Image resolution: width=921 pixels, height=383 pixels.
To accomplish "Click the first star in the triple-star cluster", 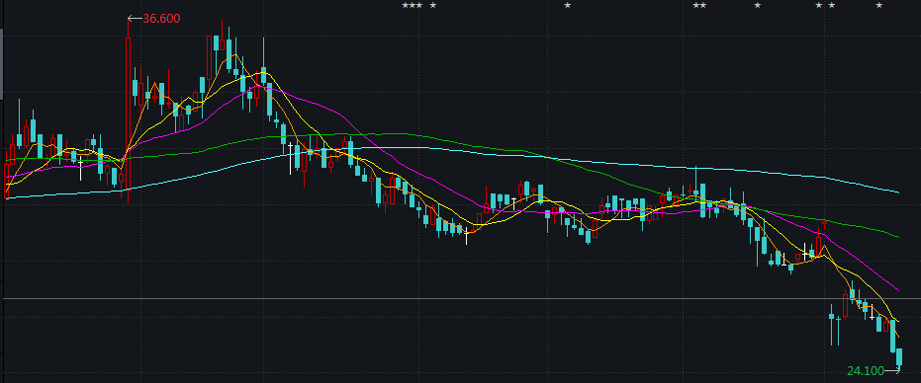I will click(406, 5).
